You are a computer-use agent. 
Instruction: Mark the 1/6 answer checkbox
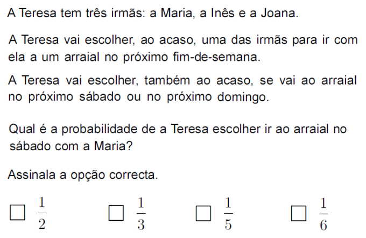click(x=298, y=213)
